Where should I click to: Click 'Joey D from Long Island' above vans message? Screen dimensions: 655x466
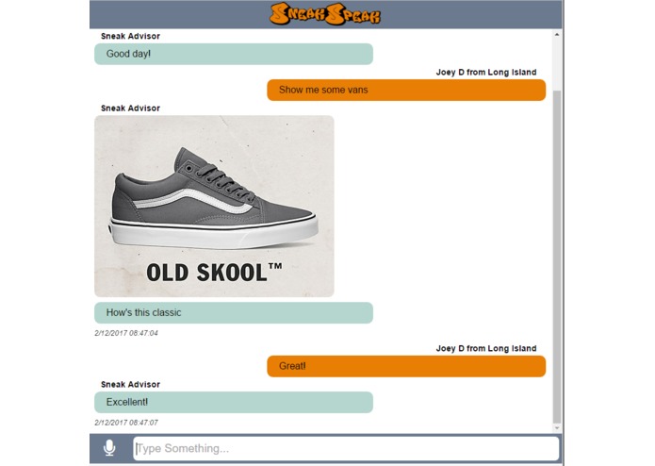(x=486, y=72)
